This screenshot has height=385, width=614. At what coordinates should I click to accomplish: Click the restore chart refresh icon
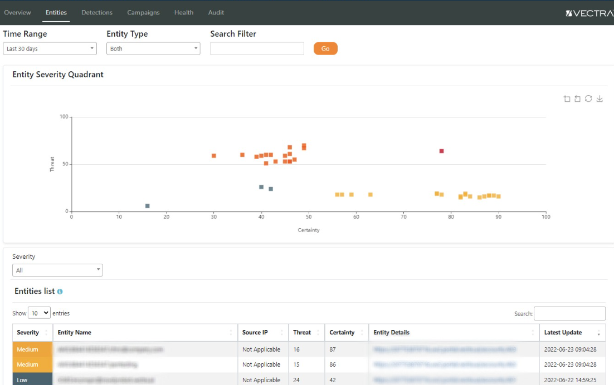click(x=588, y=99)
